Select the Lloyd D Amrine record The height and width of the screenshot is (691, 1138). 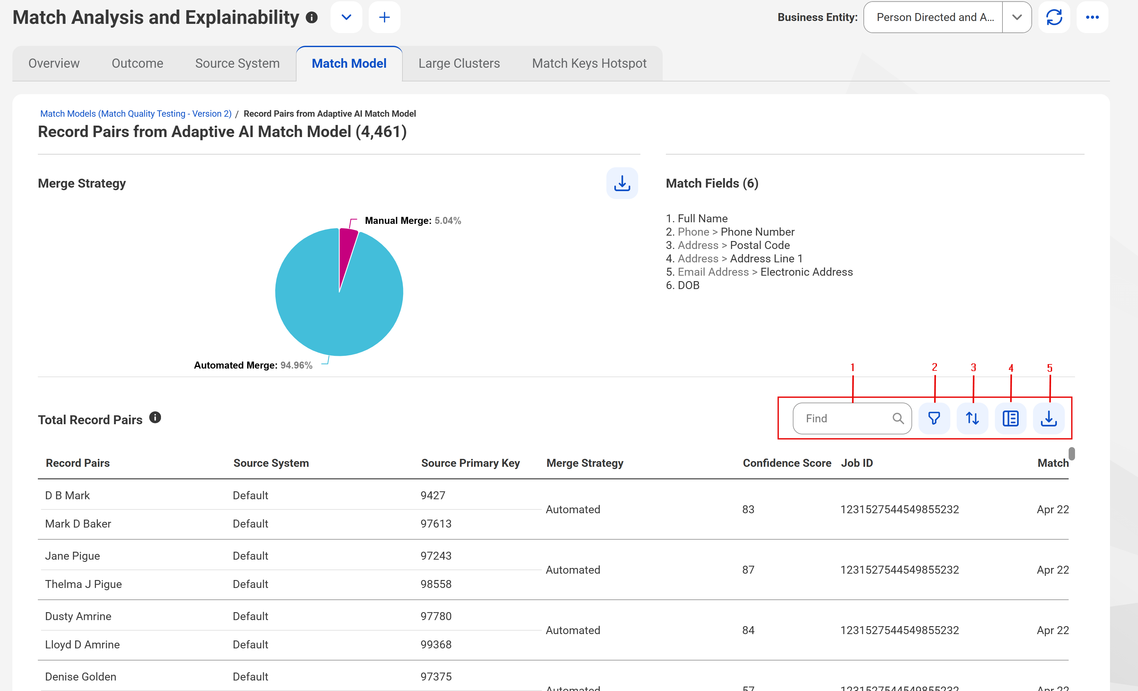[82, 644]
